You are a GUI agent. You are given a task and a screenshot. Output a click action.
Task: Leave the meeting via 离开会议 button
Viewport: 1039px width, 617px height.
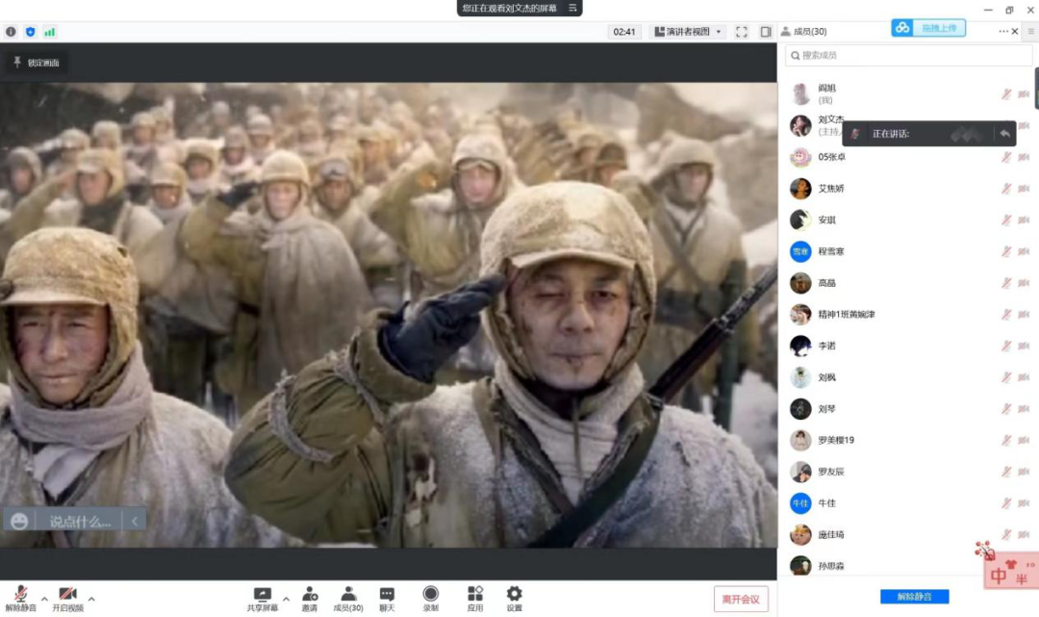point(741,599)
